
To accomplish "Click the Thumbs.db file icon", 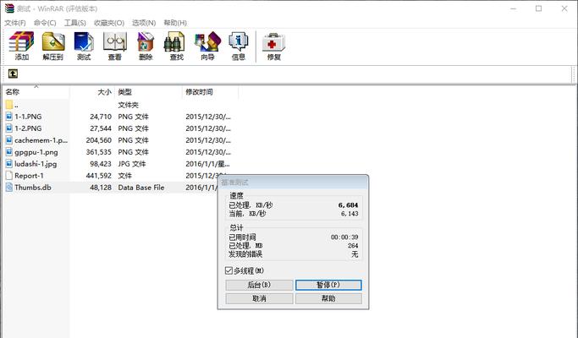I will pos(9,187).
